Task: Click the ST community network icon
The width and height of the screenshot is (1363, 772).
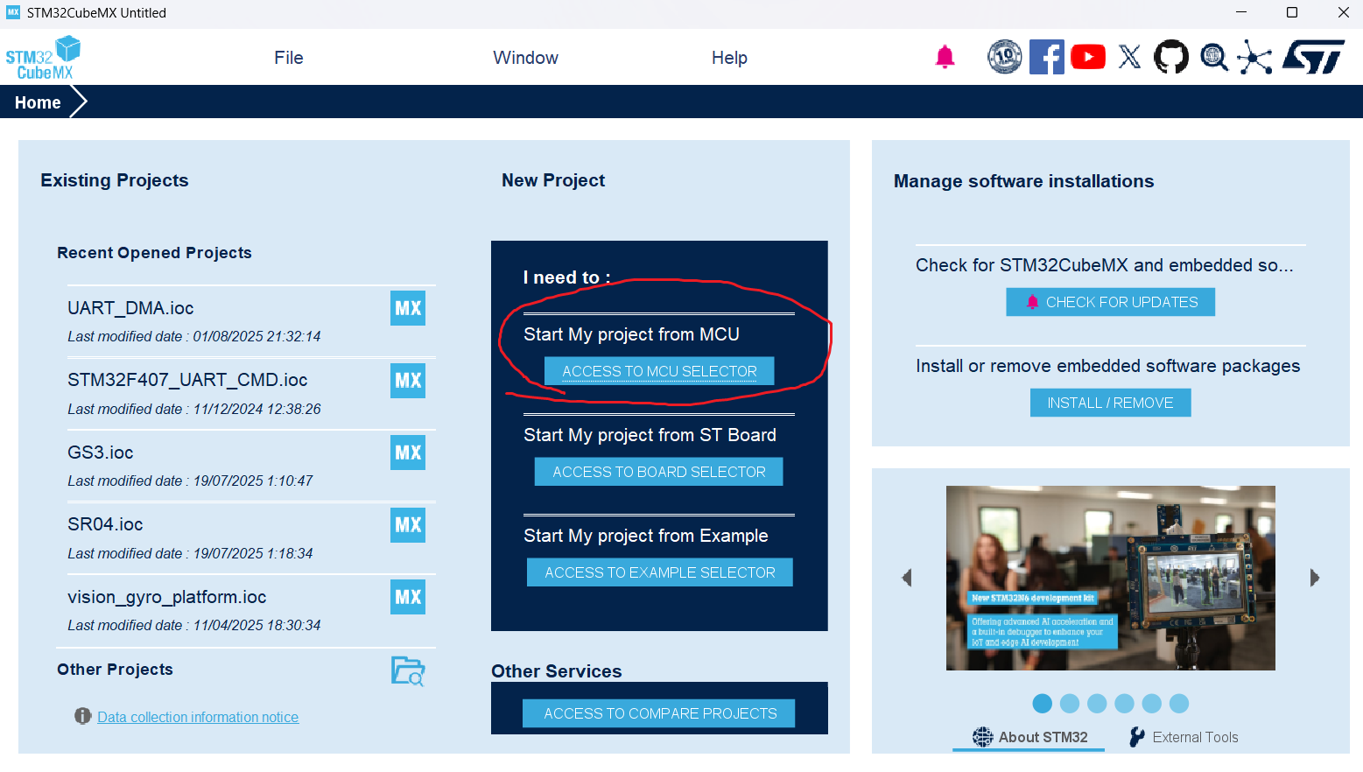Action: point(1254,58)
